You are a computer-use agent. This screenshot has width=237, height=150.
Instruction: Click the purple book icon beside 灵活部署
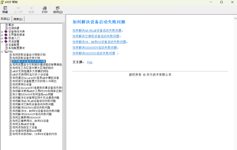(x=6, y=42)
